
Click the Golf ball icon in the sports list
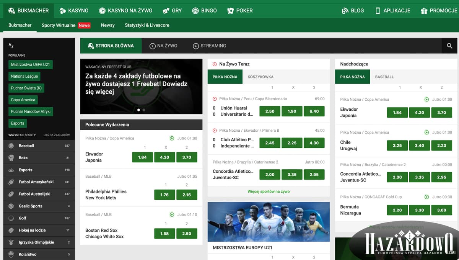point(11,218)
